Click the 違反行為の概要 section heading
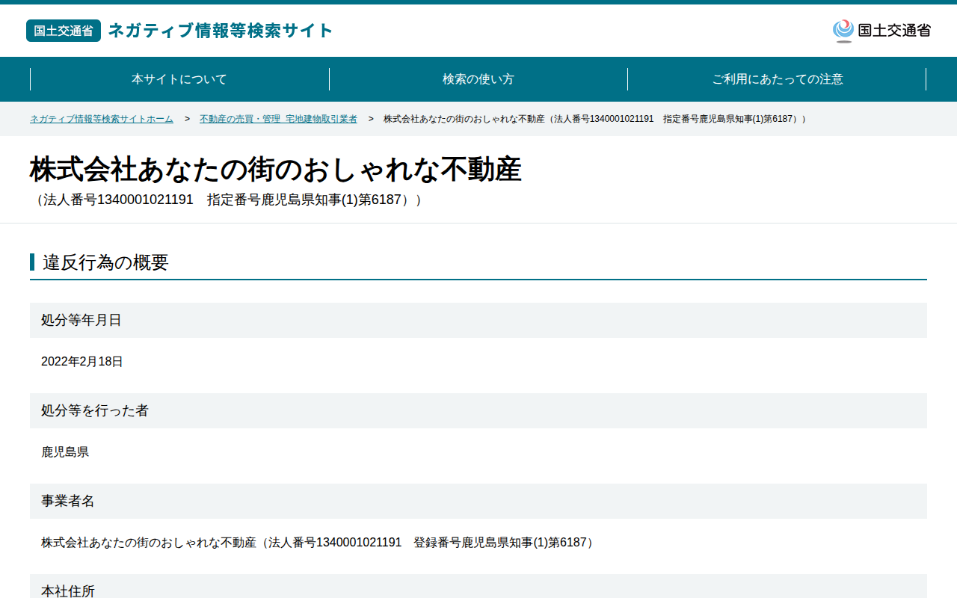This screenshot has width=957, height=598. point(105,262)
